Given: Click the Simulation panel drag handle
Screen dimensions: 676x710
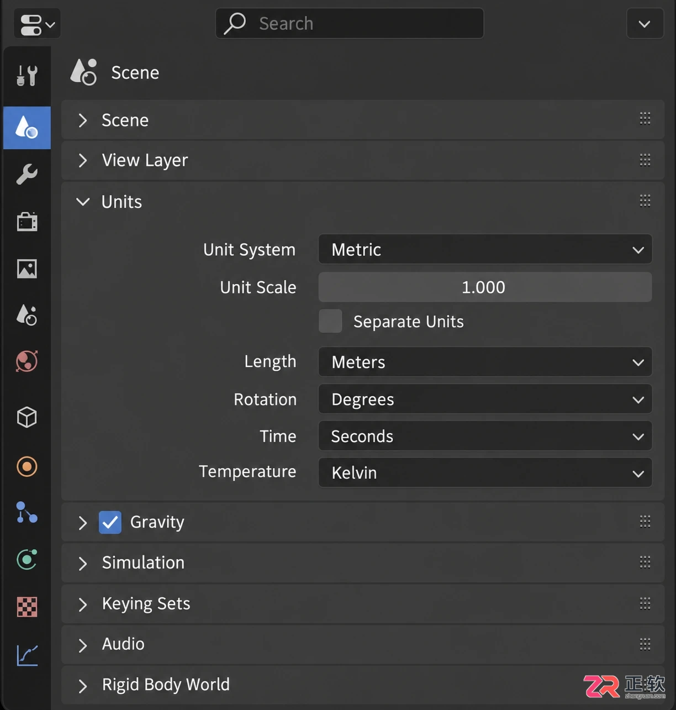Looking at the screenshot, I should coord(645,562).
